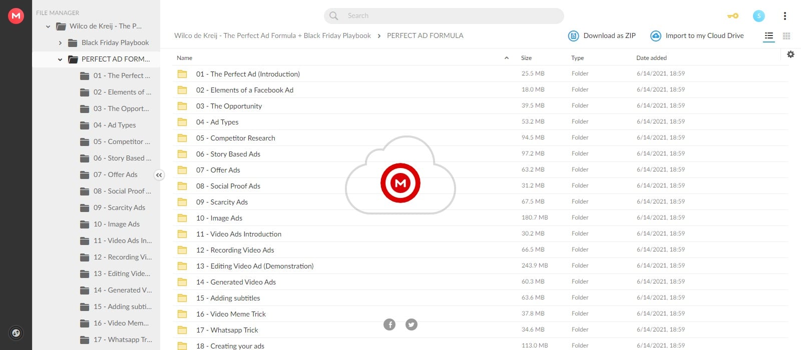Sort the file list by Date added
The width and height of the screenshot is (801, 350).
click(651, 58)
